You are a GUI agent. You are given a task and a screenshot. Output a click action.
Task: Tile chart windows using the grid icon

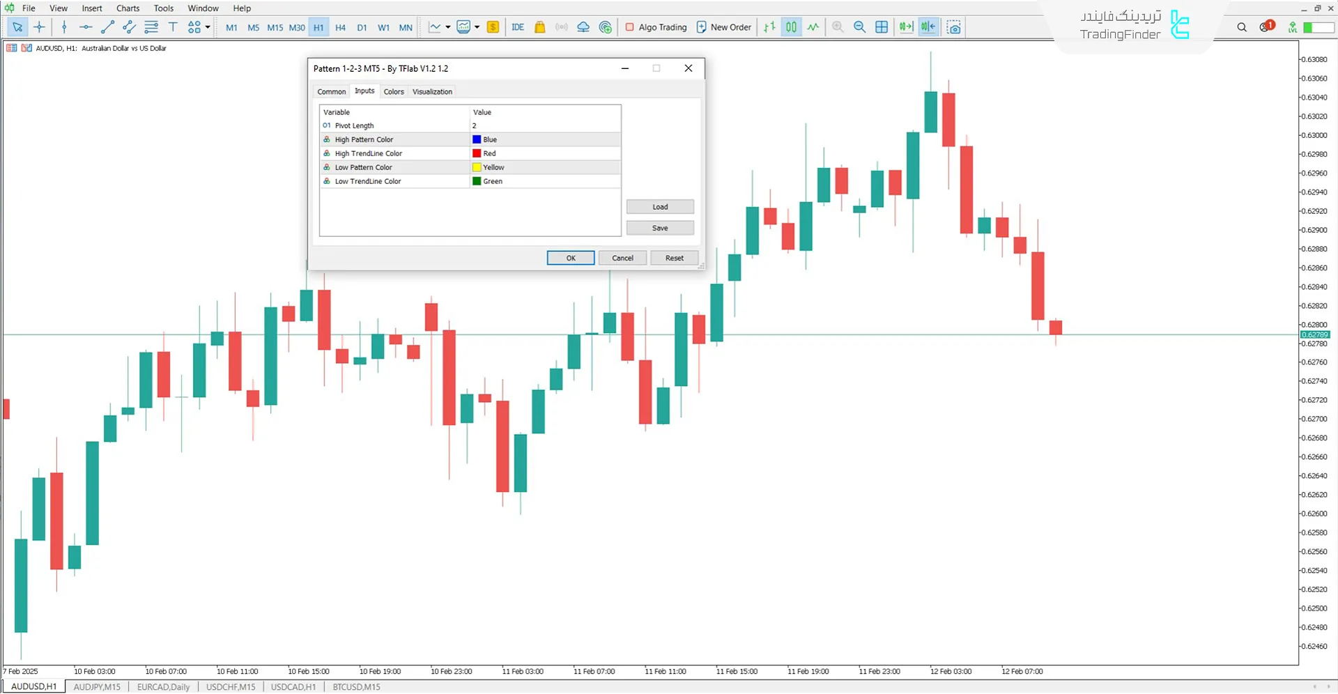pos(882,26)
